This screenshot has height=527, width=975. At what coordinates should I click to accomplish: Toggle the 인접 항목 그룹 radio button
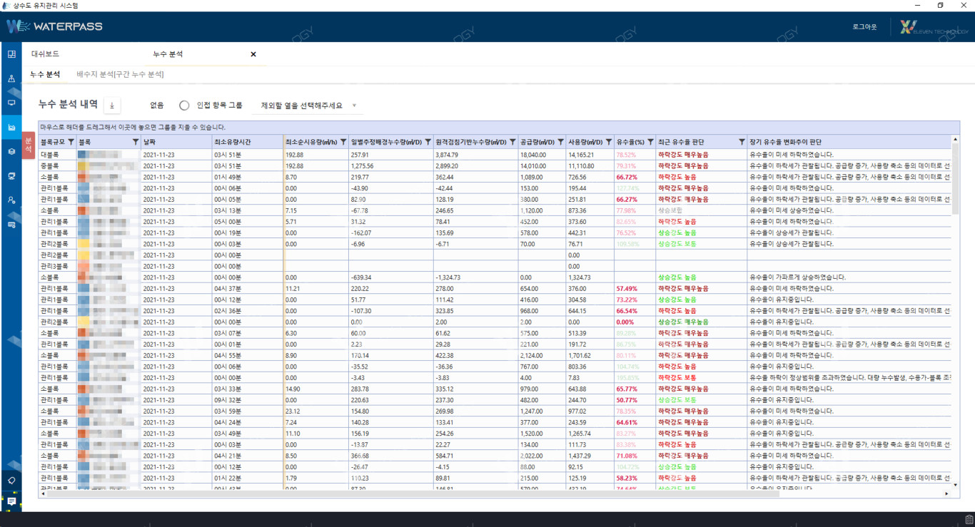(x=184, y=106)
